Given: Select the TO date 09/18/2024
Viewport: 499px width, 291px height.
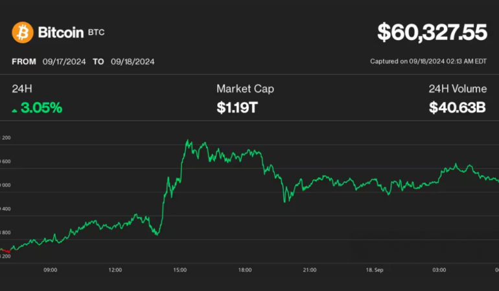Looking at the screenshot, I should pos(132,62).
